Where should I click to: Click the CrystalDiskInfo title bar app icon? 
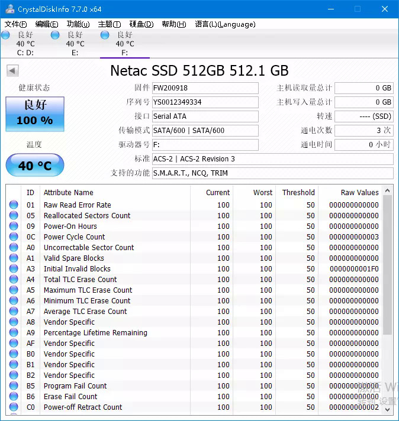point(9,9)
